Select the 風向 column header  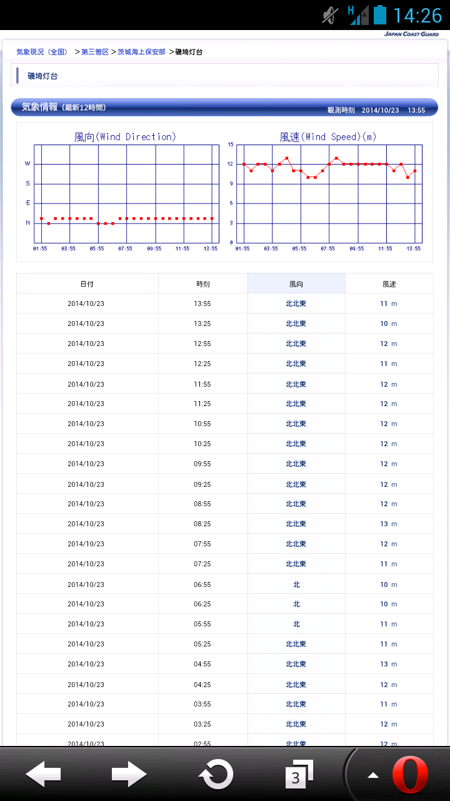point(296,283)
